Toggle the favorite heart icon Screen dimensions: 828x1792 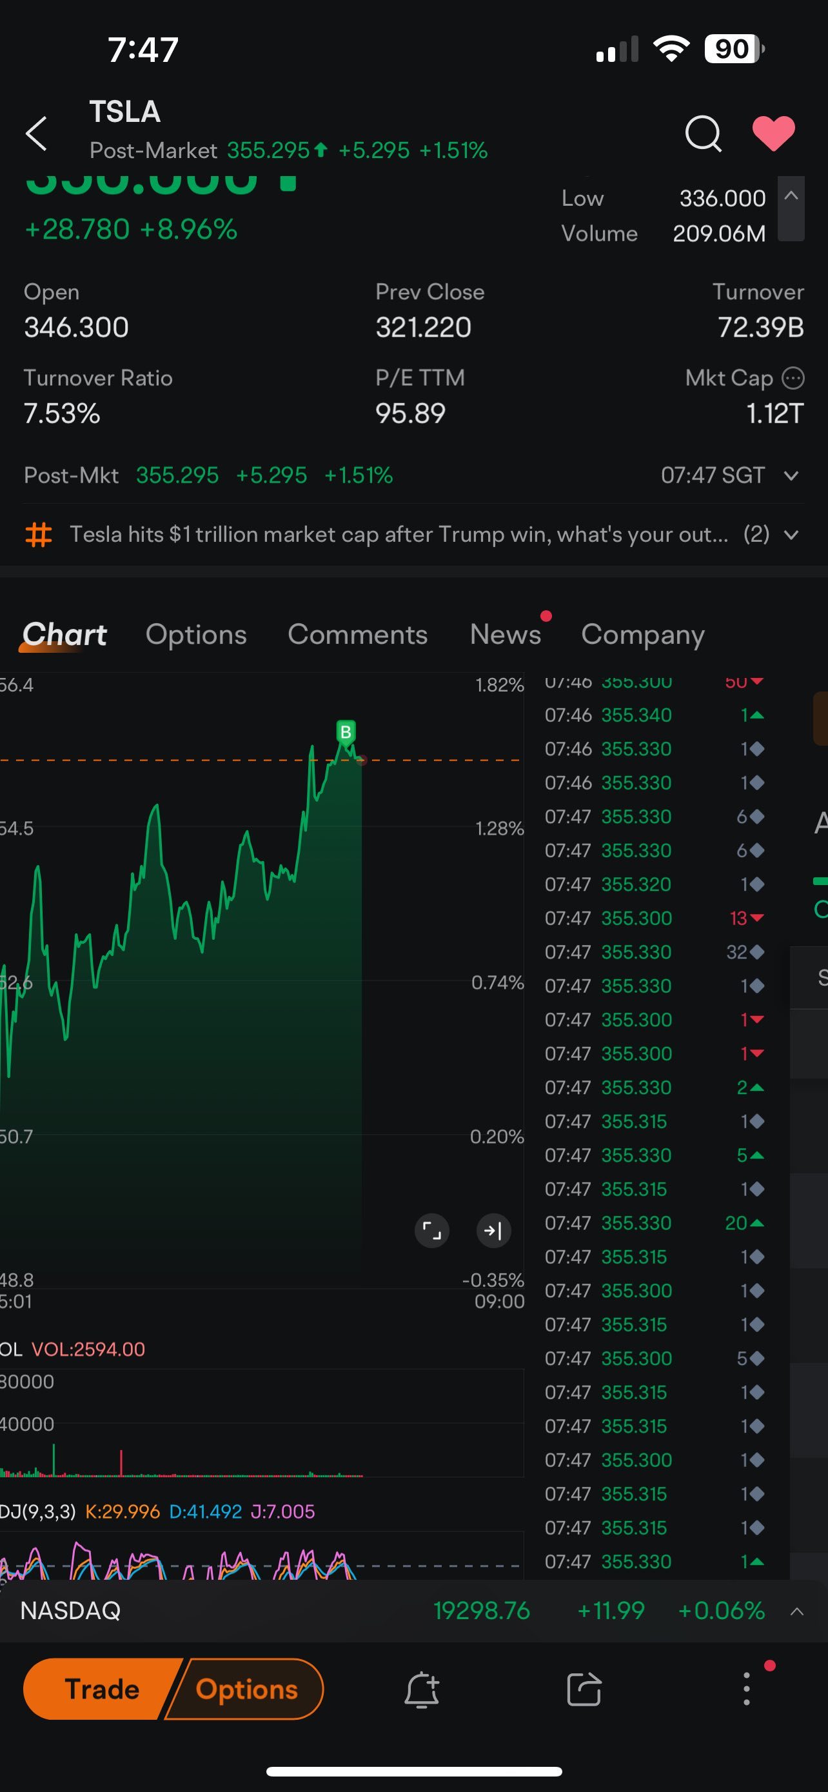click(774, 132)
